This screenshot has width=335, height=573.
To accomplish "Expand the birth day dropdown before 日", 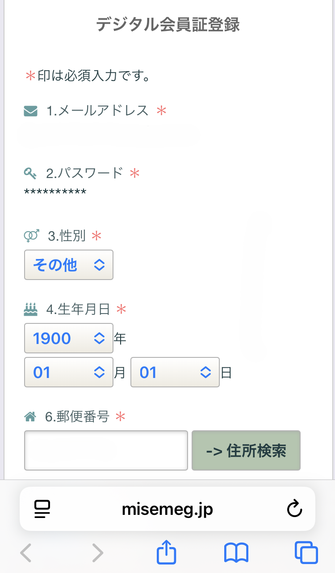I will tap(175, 372).
